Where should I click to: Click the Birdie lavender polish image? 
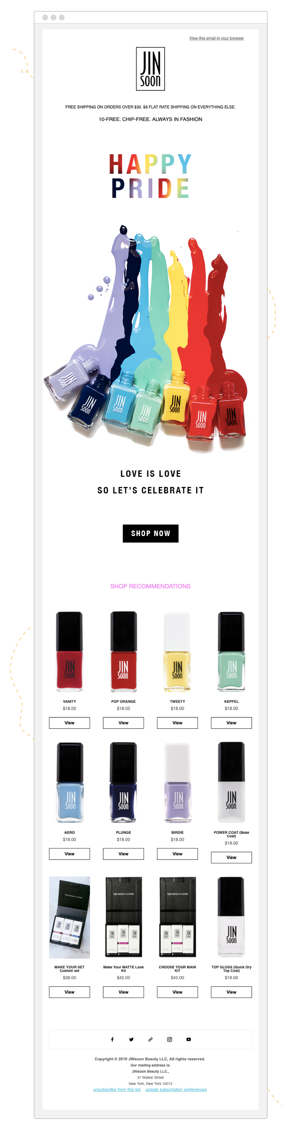click(x=177, y=783)
